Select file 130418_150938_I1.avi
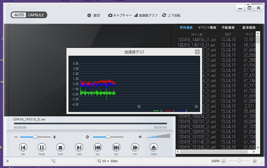Image resolution: width=267 pixels, height=168 pixels. point(197,132)
